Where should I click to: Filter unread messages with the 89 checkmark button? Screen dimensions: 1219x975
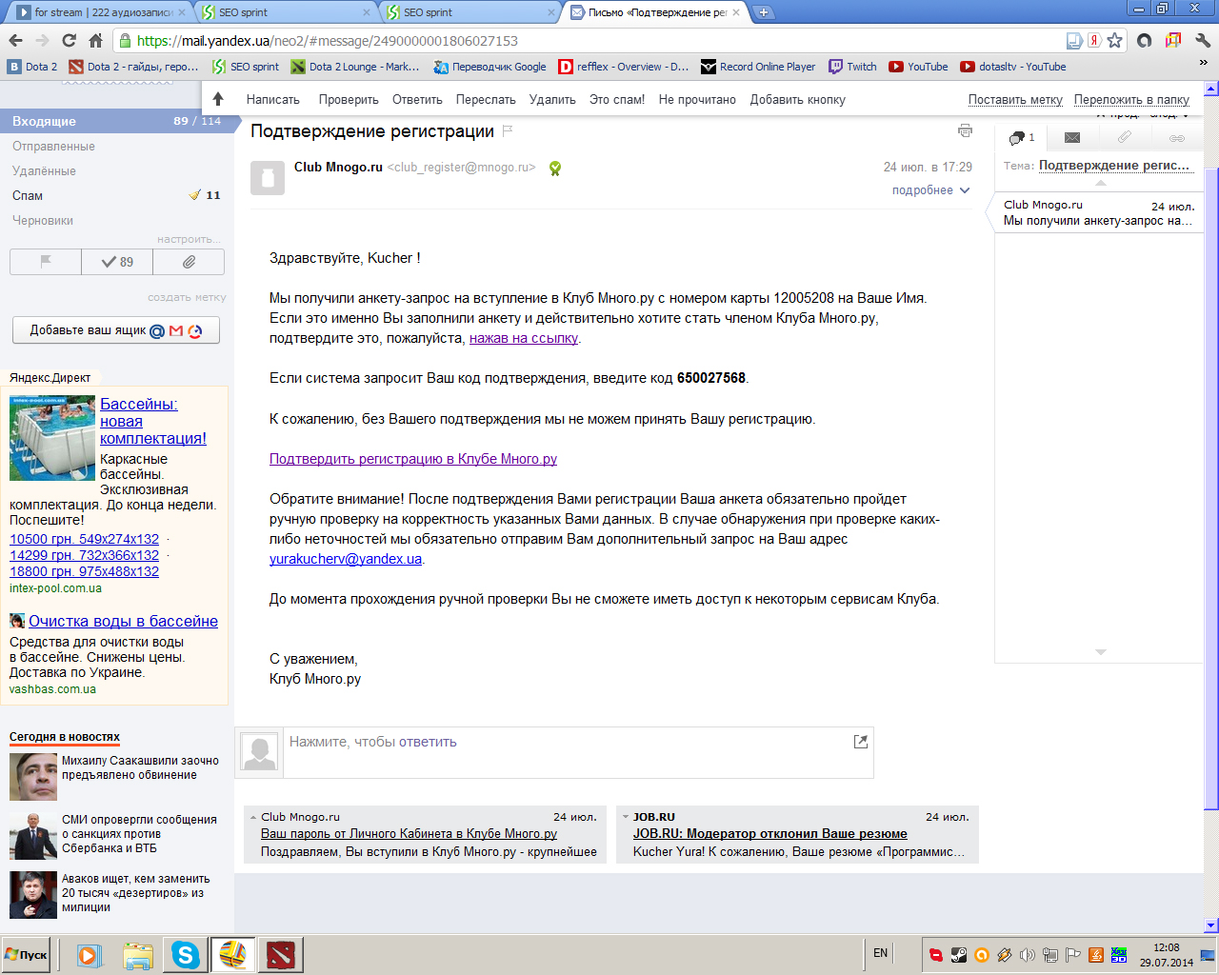pyautogui.click(x=117, y=262)
